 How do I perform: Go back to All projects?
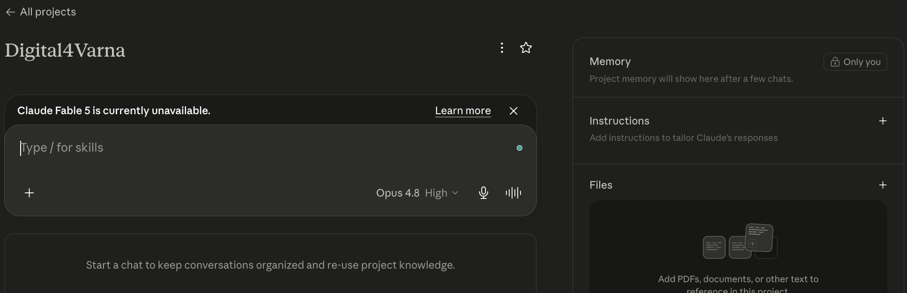tap(41, 12)
